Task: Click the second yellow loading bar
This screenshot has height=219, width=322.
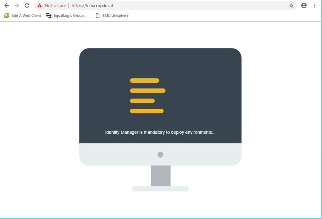Action: click(148, 91)
